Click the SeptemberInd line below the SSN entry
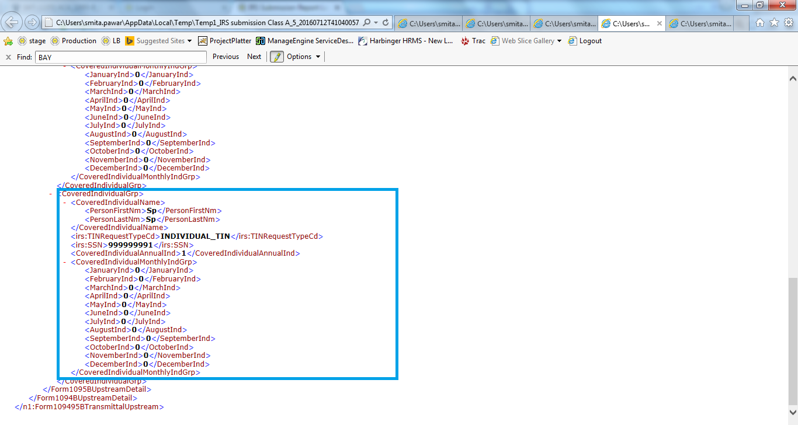 [x=150, y=338]
